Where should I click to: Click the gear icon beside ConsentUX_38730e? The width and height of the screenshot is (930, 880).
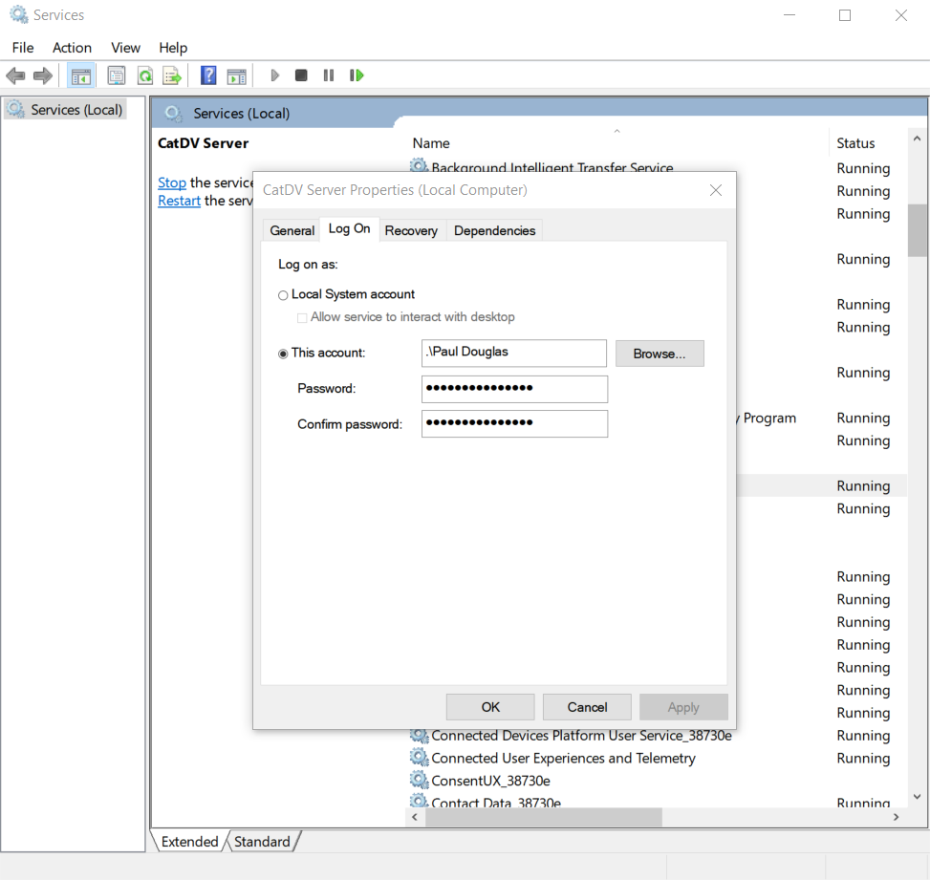click(x=419, y=781)
